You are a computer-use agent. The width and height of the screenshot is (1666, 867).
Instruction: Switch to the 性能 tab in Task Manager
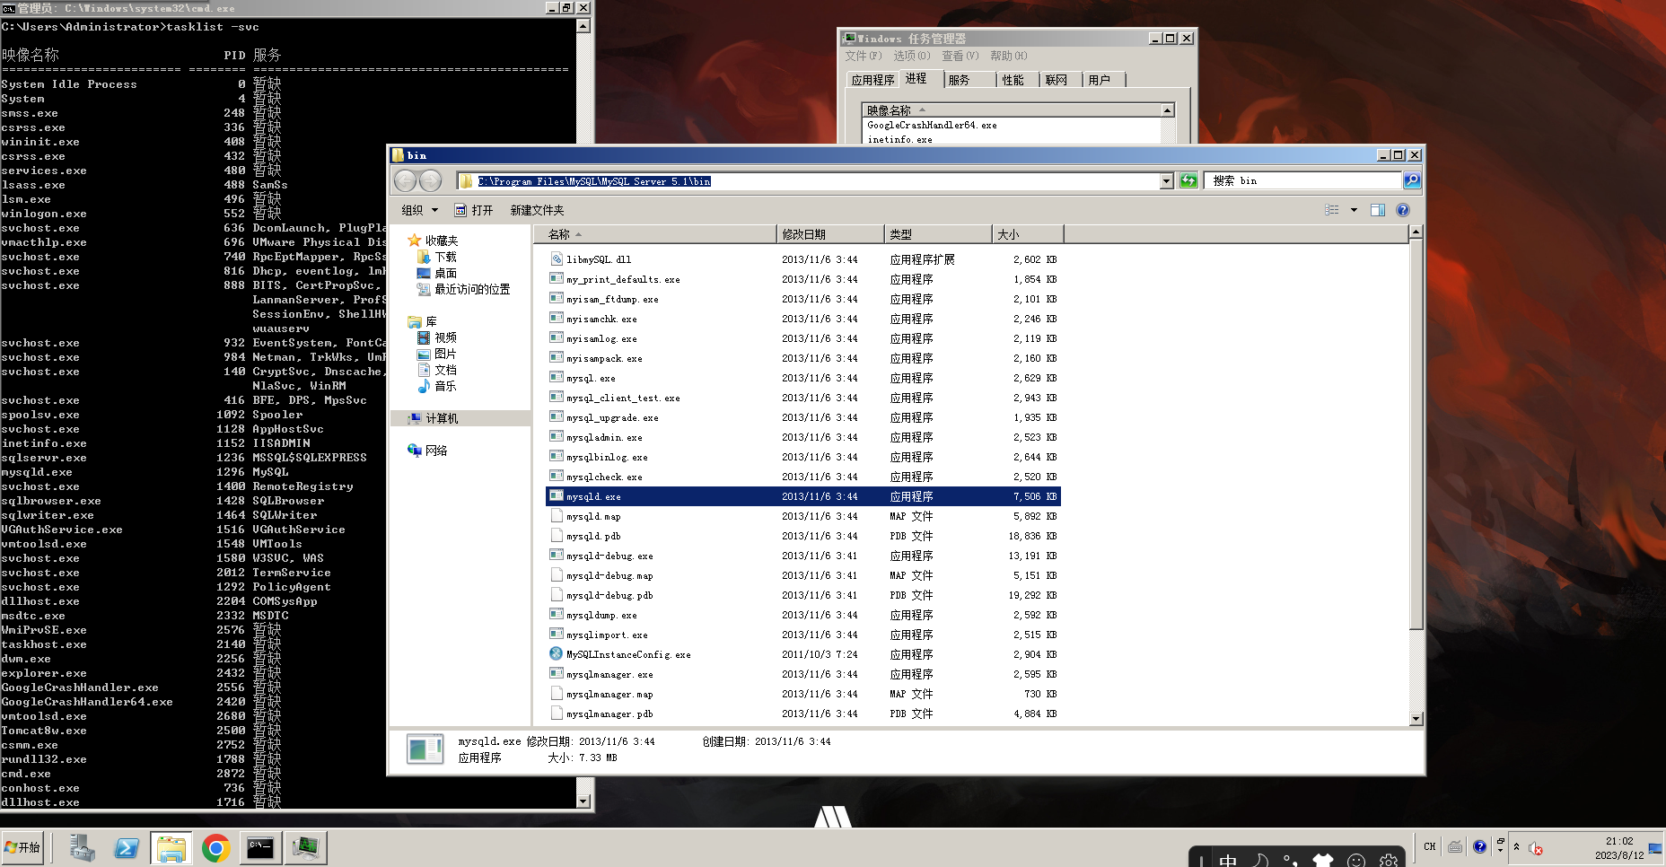tap(1014, 79)
